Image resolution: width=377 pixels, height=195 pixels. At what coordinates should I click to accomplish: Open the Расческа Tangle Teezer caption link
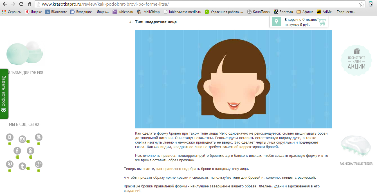click(x=356, y=164)
